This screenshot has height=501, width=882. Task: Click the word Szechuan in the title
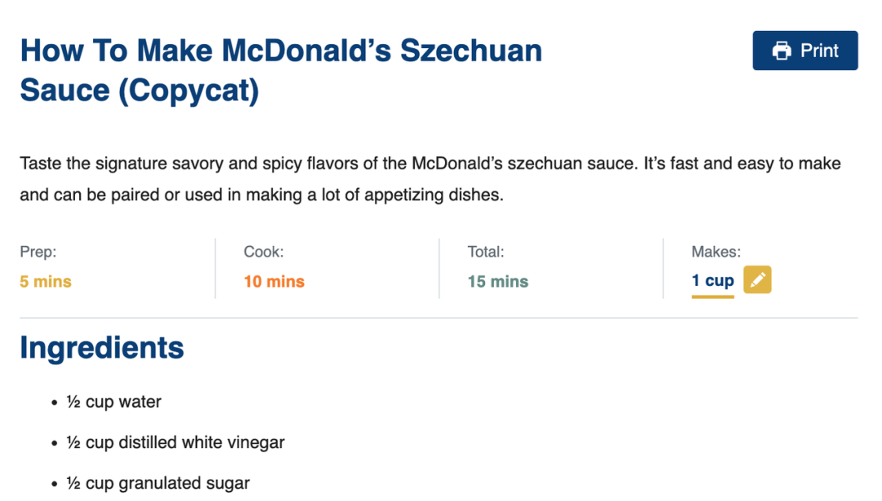point(471,51)
